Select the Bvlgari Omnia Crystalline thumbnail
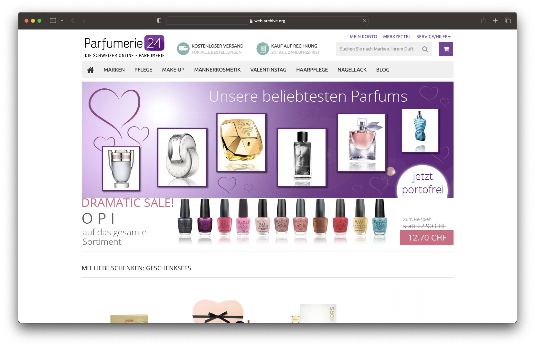Screen dimensions: 535x347 [x=182, y=157]
